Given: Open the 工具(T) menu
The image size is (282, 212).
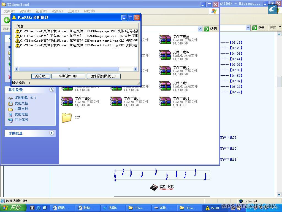Looking at the screenshot, I should pyautogui.click(x=73, y=11).
